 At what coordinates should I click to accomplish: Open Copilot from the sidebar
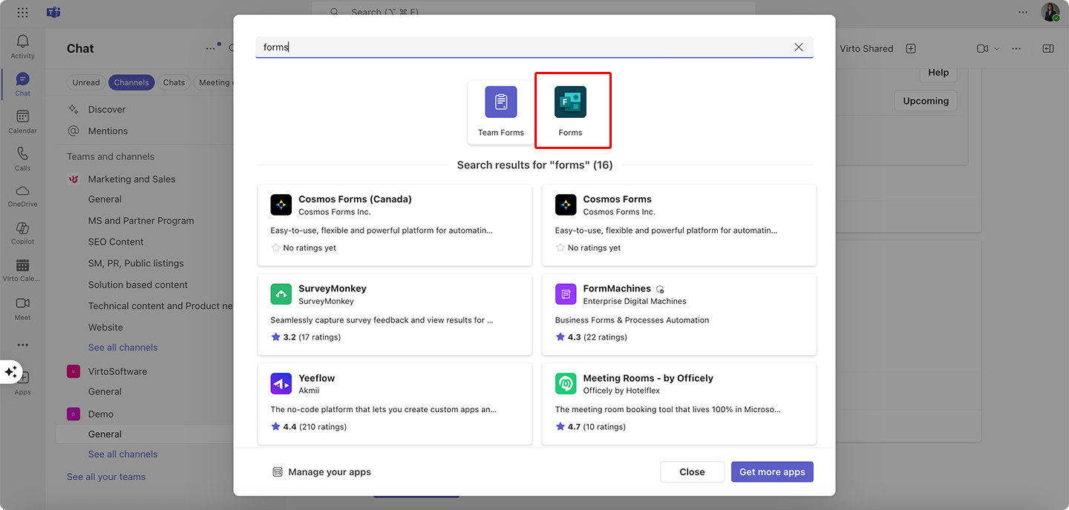click(x=22, y=231)
